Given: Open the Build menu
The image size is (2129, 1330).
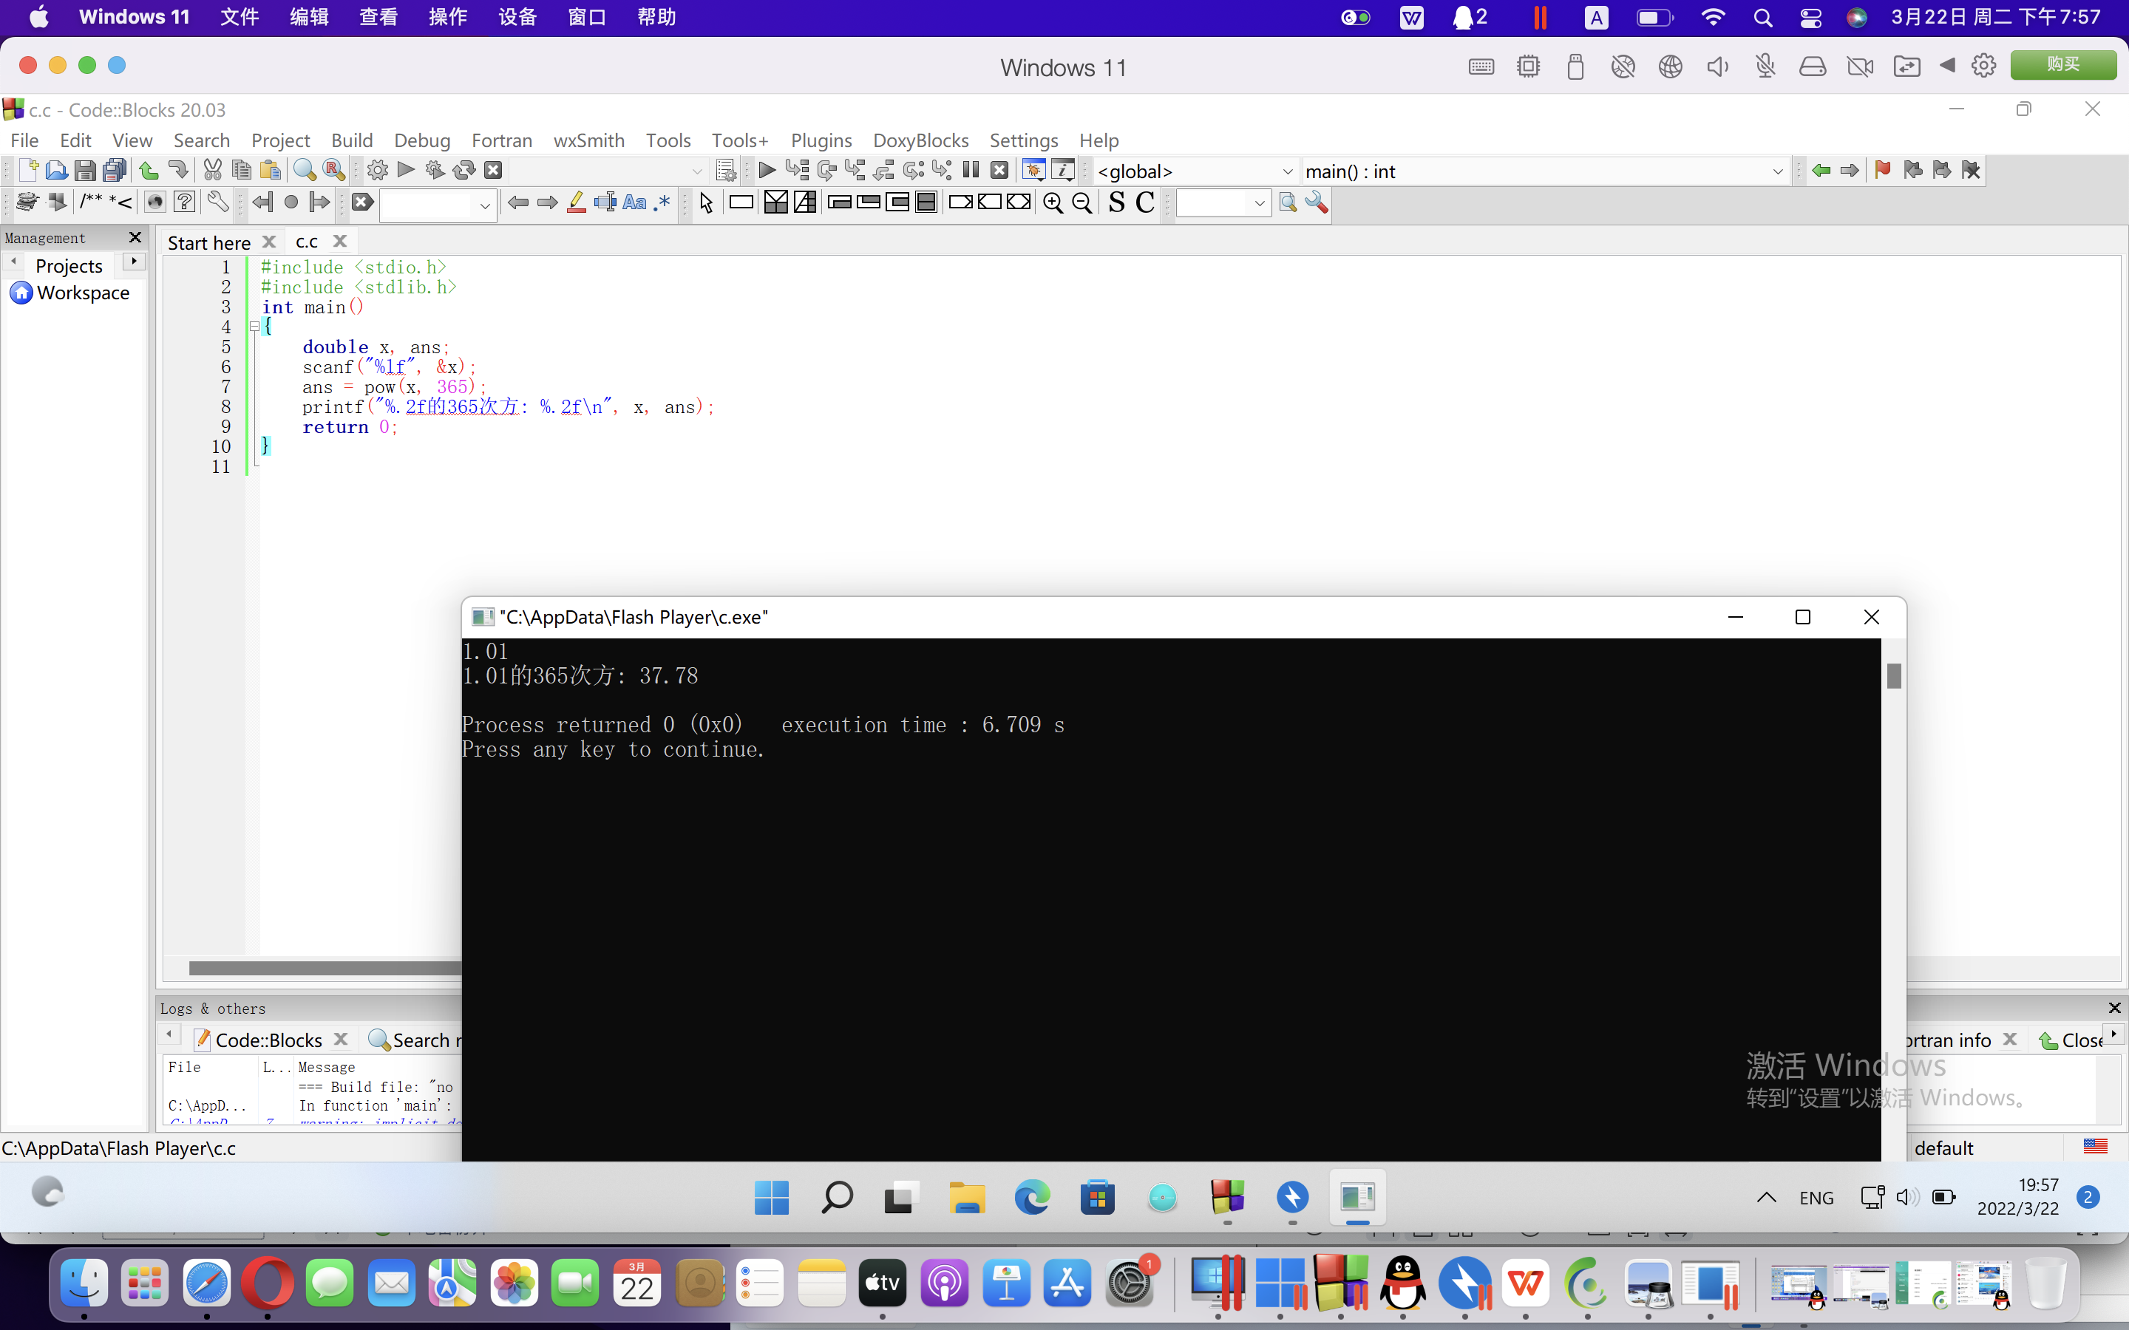Looking at the screenshot, I should [352, 140].
